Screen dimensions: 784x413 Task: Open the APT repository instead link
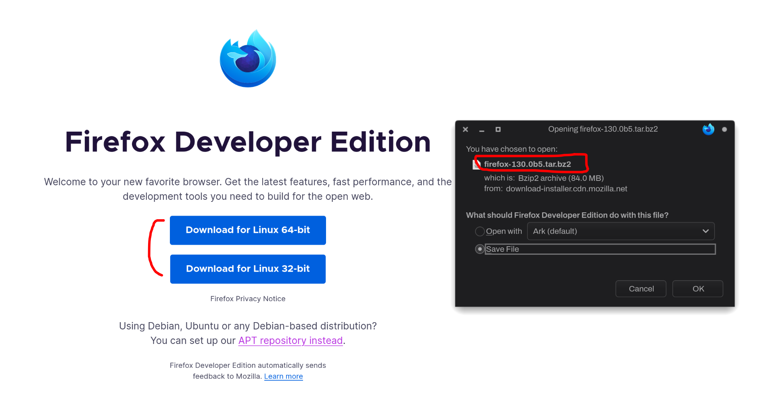[x=291, y=341]
